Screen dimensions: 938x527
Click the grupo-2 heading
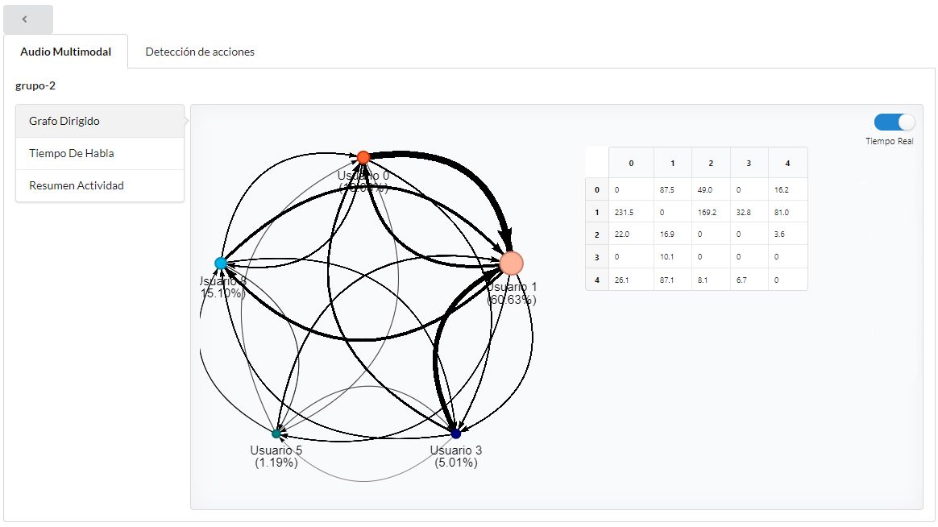click(x=35, y=85)
